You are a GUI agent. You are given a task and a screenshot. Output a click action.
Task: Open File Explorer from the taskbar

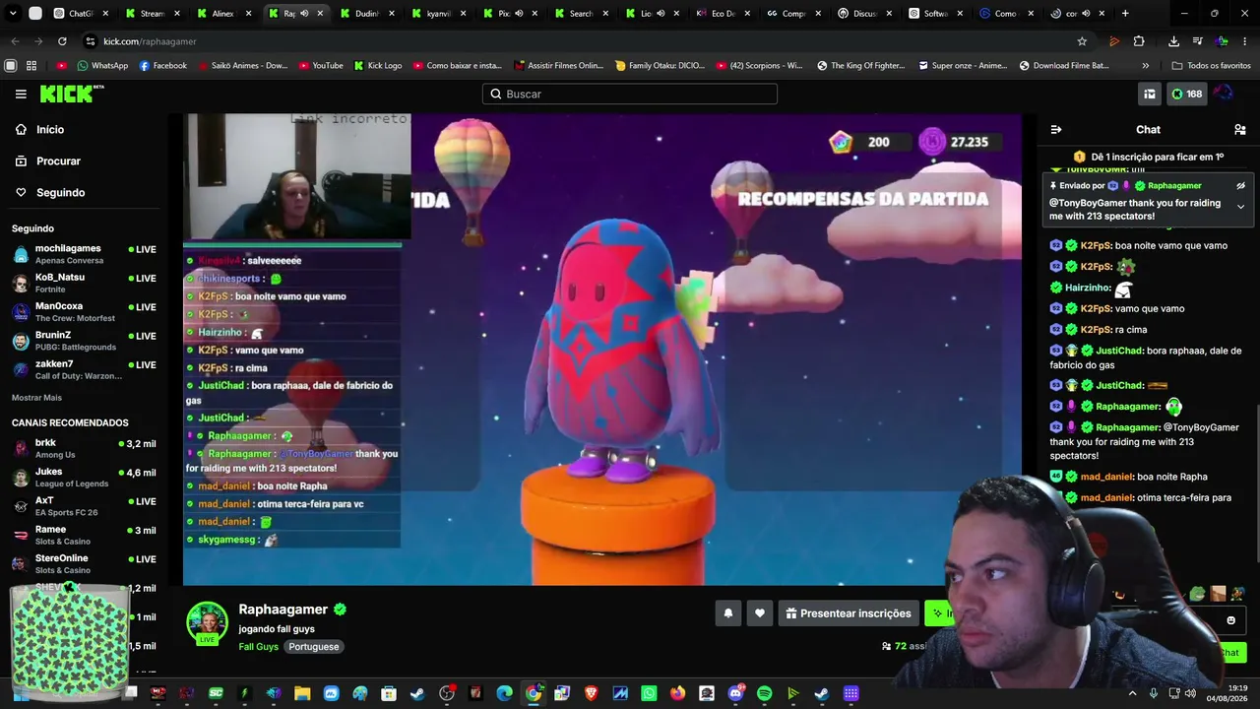[x=302, y=693]
